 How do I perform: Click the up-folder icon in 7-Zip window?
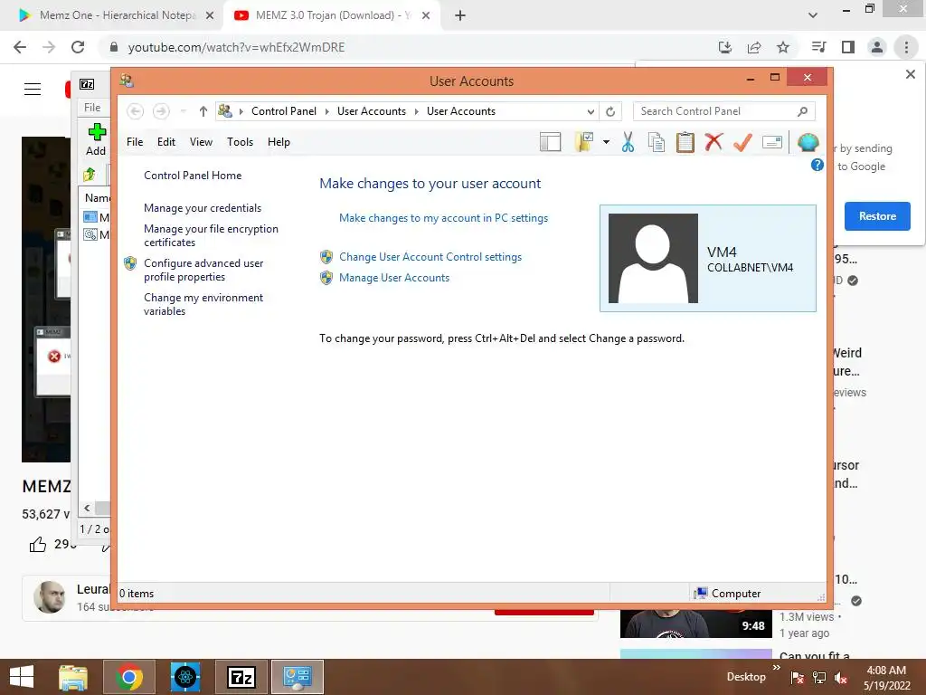[90, 175]
